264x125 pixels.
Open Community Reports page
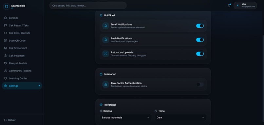(x=22, y=71)
